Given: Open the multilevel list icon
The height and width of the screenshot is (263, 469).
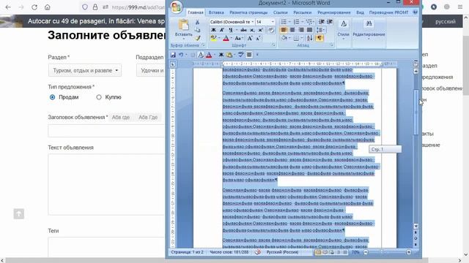Looking at the screenshot, I should [309, 22].
